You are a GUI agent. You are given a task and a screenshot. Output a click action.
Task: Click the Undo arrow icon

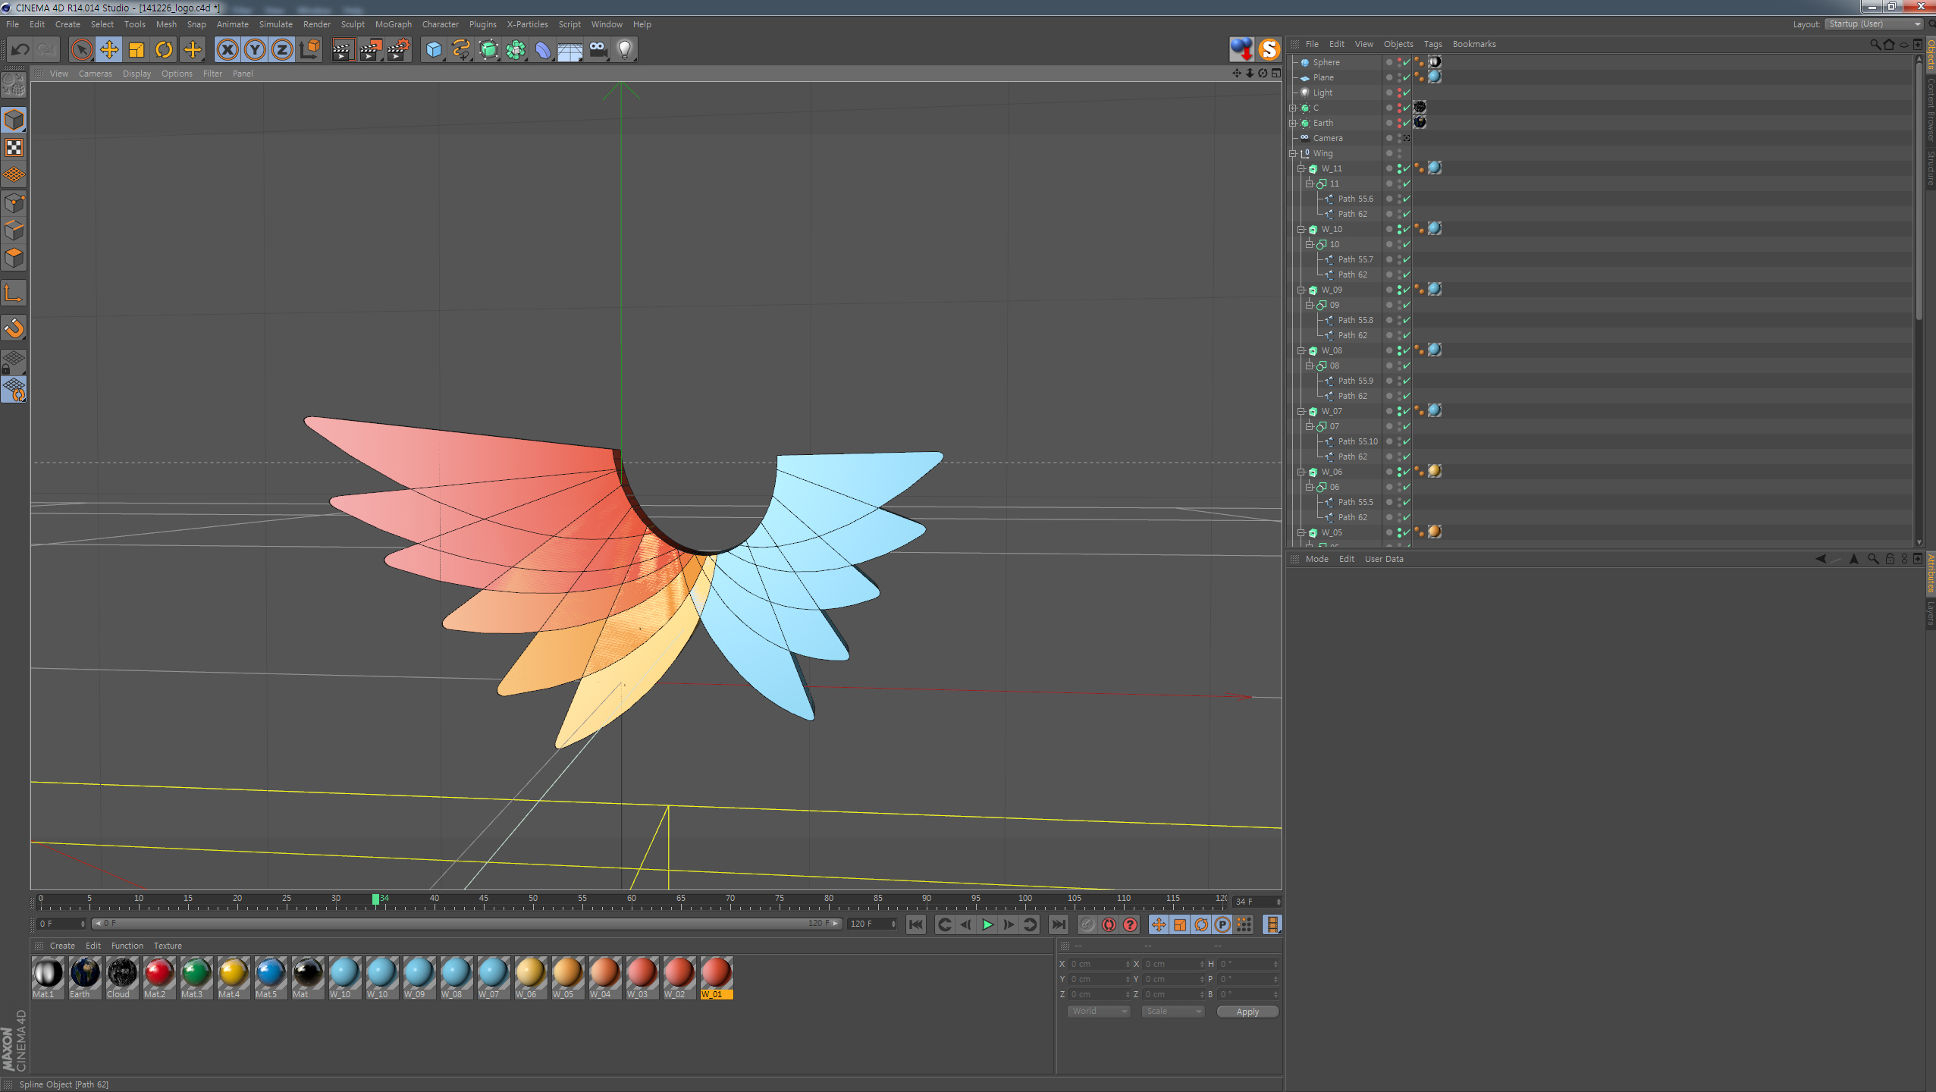(x=20, y=50)
